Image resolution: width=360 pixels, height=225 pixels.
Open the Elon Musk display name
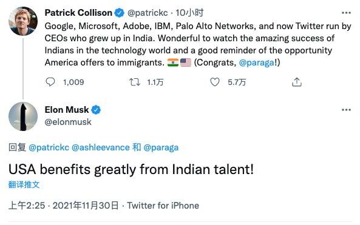[x=67, y=110]
